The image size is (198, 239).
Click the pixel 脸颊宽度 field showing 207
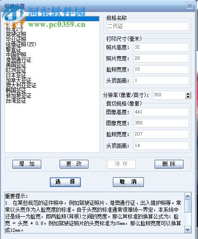click(x=161, y=134)
